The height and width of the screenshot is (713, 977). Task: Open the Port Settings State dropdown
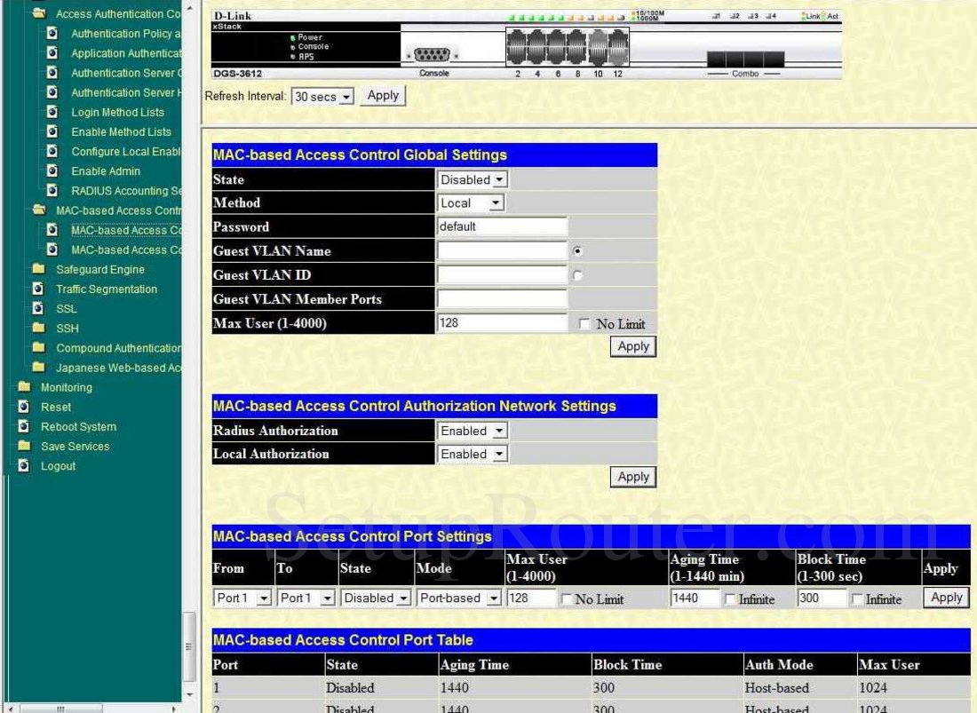[376, 598]
